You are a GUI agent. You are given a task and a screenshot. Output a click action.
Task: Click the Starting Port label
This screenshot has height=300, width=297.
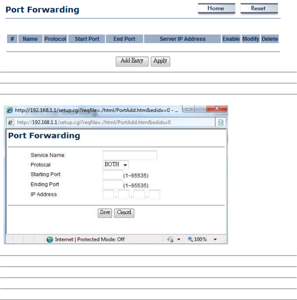(x=45, y=174)
